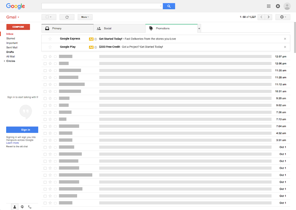Click inside the search input field
Screen dimensions: 296x210
(99, 6)
